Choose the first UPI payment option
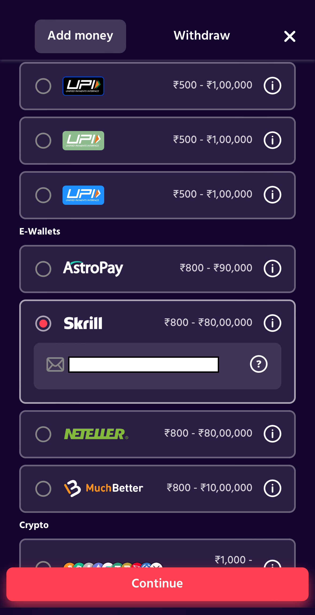Screen dimensions: 315x615 pyautogui.click(x=43, y=86)
